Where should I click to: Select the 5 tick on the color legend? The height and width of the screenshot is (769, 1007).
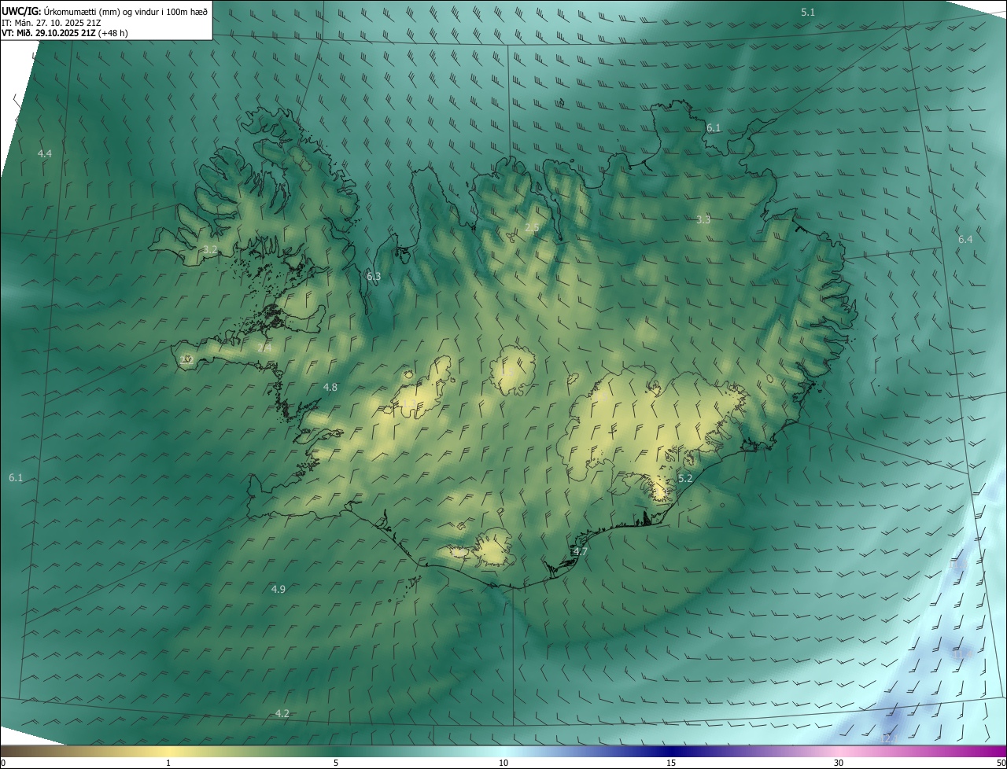[336, 763]
